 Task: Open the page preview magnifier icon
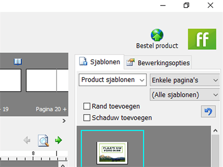43,141
